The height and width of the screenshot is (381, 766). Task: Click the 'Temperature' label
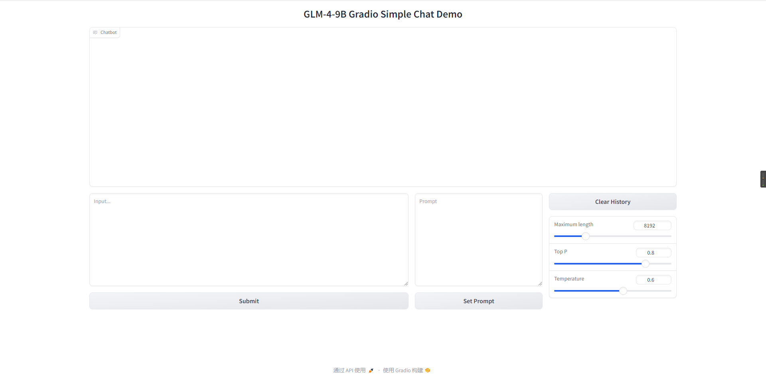569,279
